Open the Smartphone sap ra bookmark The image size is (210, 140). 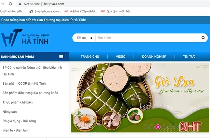click(45, 11)
